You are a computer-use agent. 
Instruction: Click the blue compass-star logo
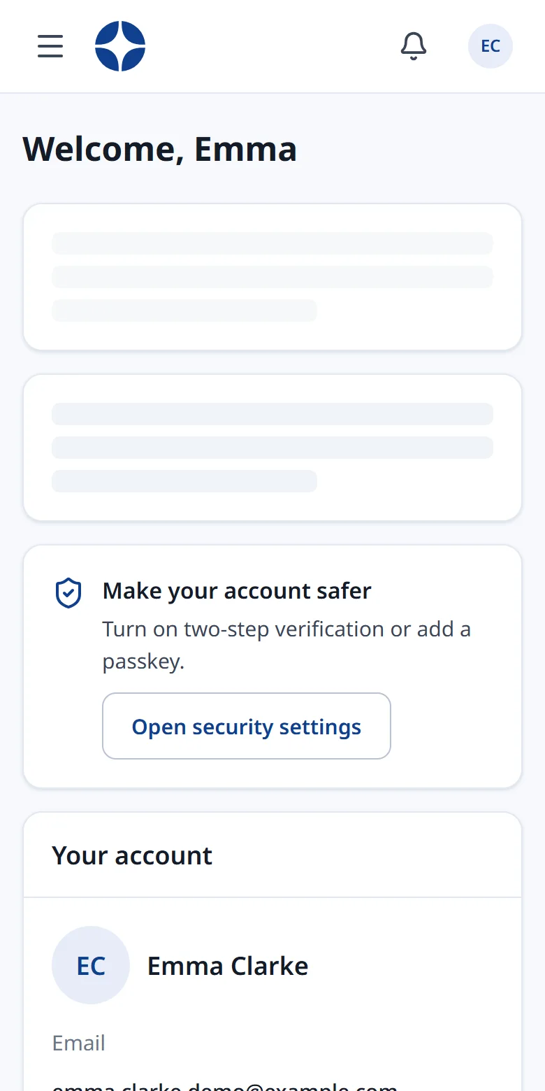coord(120,46)
